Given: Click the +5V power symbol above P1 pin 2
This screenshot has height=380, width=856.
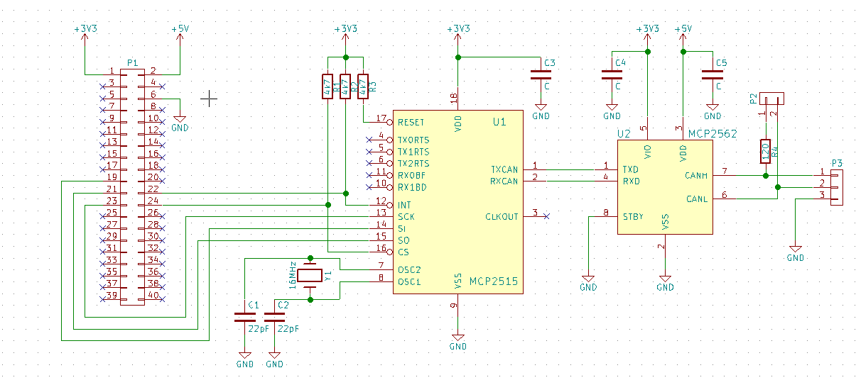Looking at the screenshot, I should point(180,35).
